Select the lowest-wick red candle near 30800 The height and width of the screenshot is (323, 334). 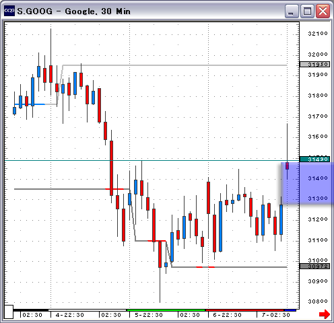point(160,254)
